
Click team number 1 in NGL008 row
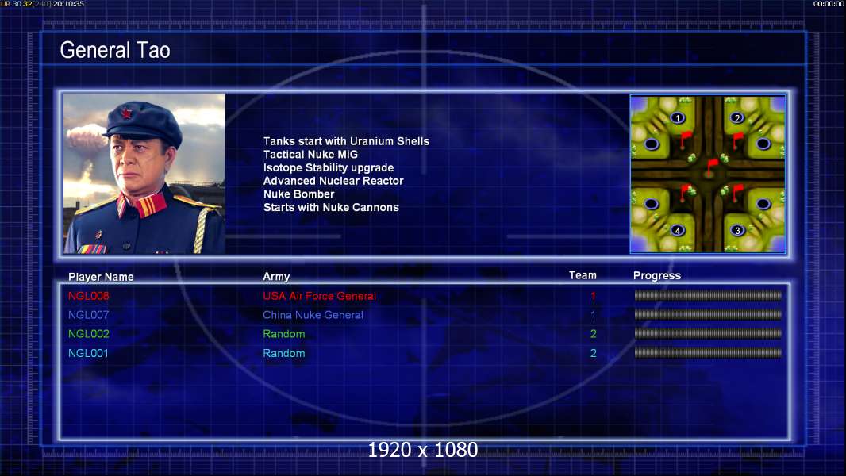point(593,296)
